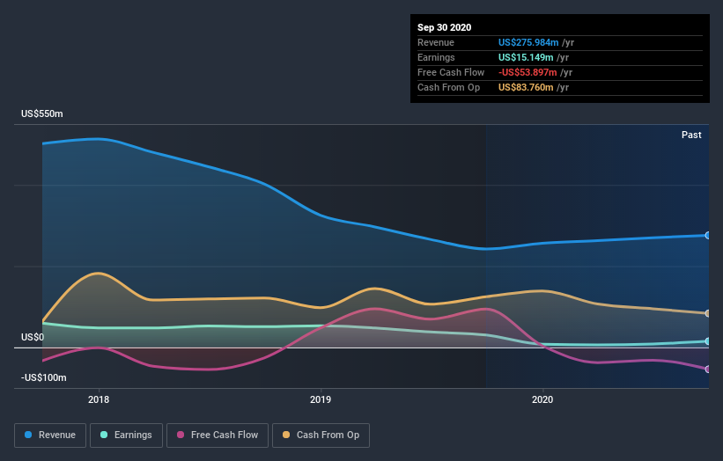
Task: Click the 2019 x-axis label
Action: pyautogui.click(x=321, y=399)
